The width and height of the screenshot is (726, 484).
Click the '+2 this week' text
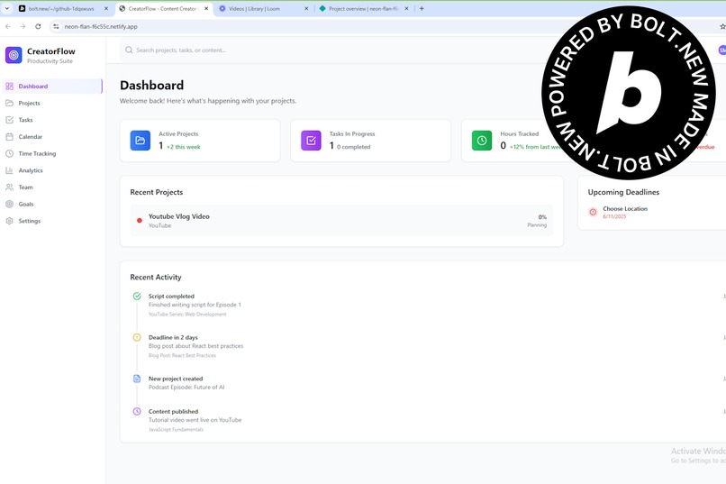pyautogui.click(x=184, y=147)
